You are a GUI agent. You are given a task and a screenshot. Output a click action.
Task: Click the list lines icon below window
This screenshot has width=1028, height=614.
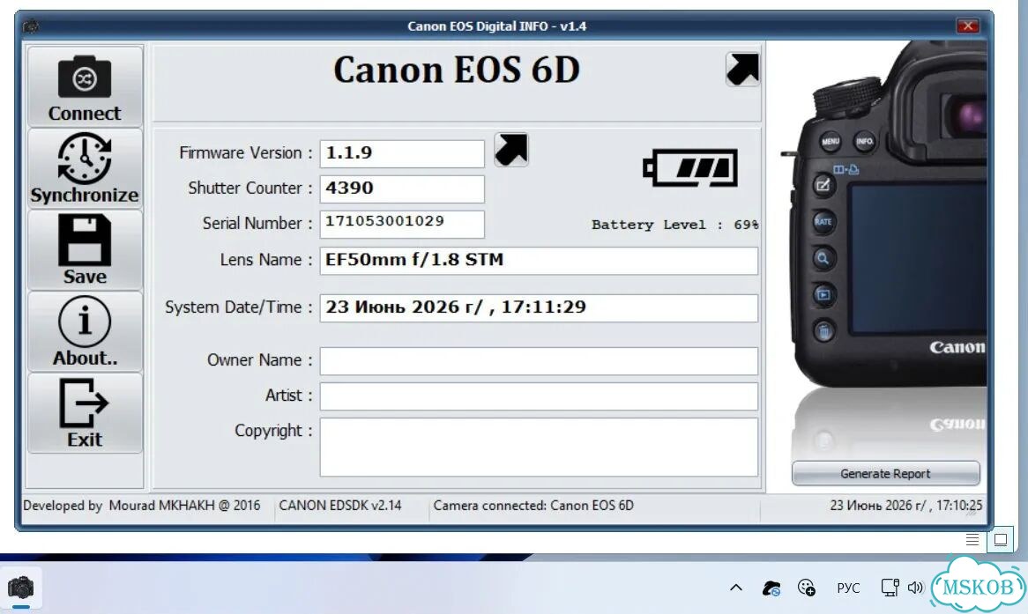coord(972,539)
